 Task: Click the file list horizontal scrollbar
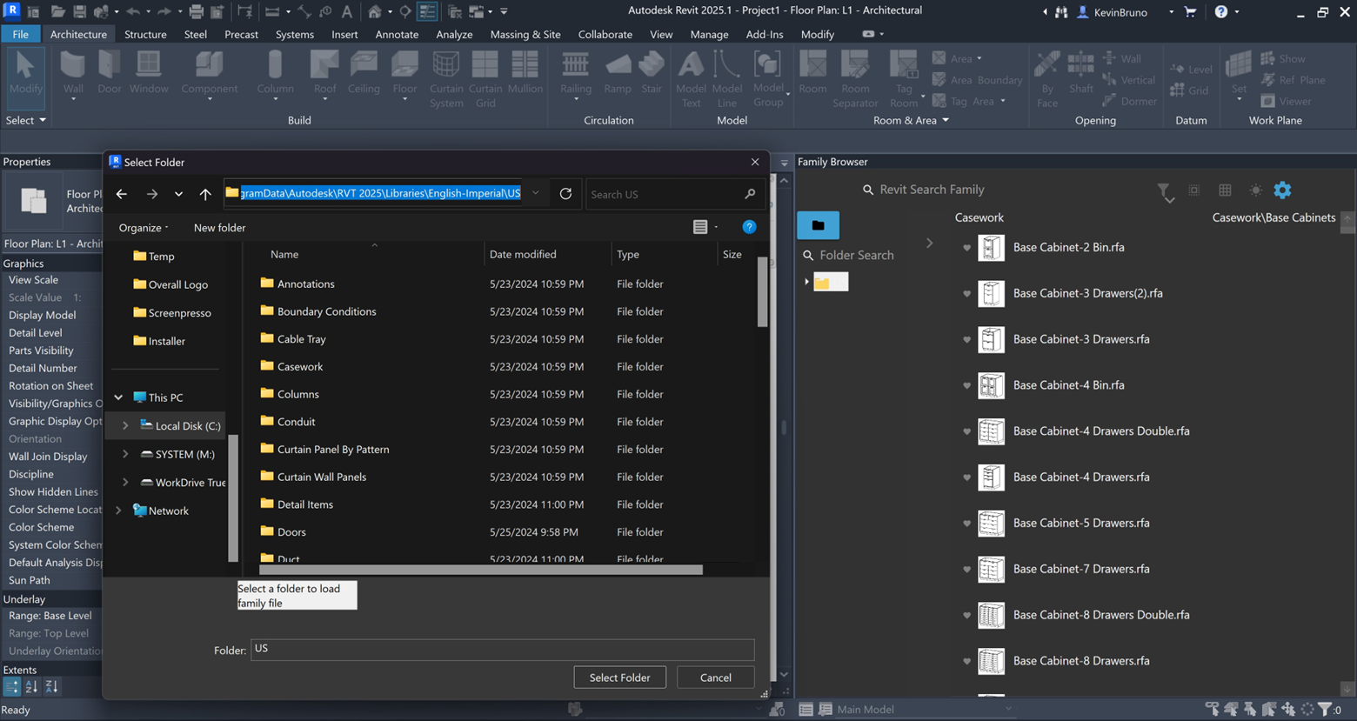pyautogui.click(x=480, y=570)
